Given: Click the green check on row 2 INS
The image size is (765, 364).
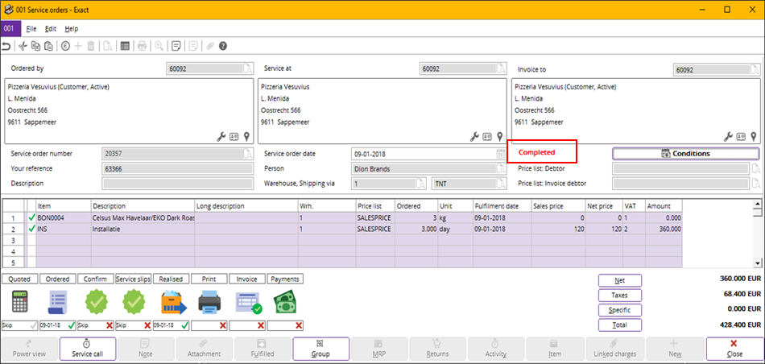Looking at the screenshot, I should [x=31, y=229].
